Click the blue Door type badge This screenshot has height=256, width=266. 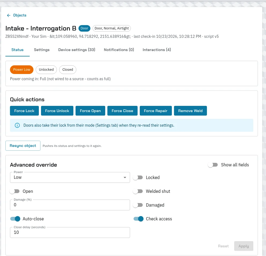pyautogui.click(x=84, y=28)
